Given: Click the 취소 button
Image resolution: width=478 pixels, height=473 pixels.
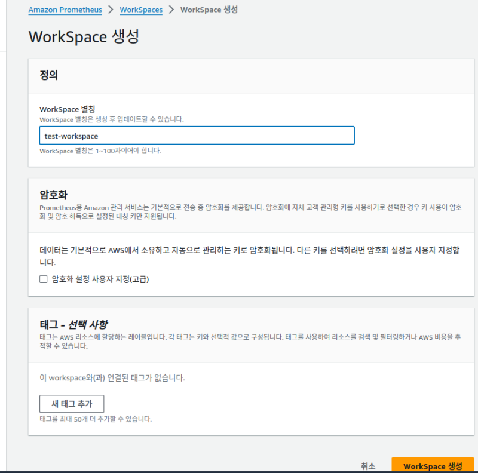Looking at the screenshot, I should point(368,466).
